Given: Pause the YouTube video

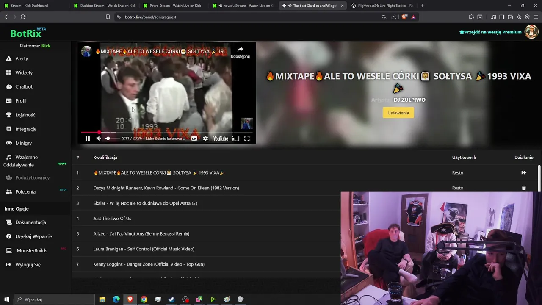Looking at the screenshot, I should coord(88,139).
